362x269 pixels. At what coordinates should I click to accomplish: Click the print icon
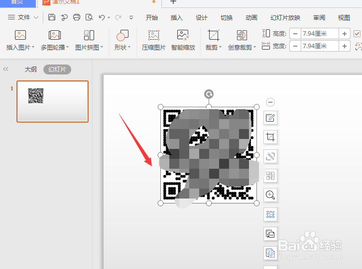coord(77,17)
